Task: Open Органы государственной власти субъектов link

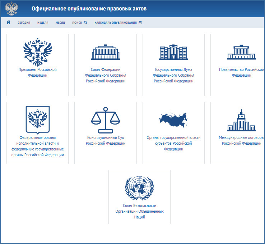Action: (x=173, y=143)
